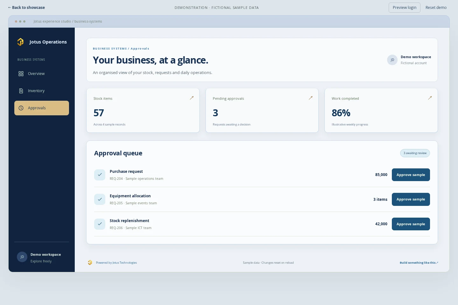Viewport: 458px width, 305px height.
Task: Click the Overview grid icon in sidebar
Action: (21, 74)
